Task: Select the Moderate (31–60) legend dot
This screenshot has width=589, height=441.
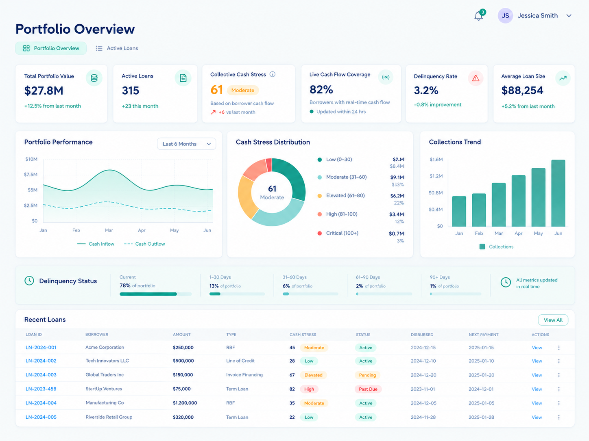Action: point(320,177)
